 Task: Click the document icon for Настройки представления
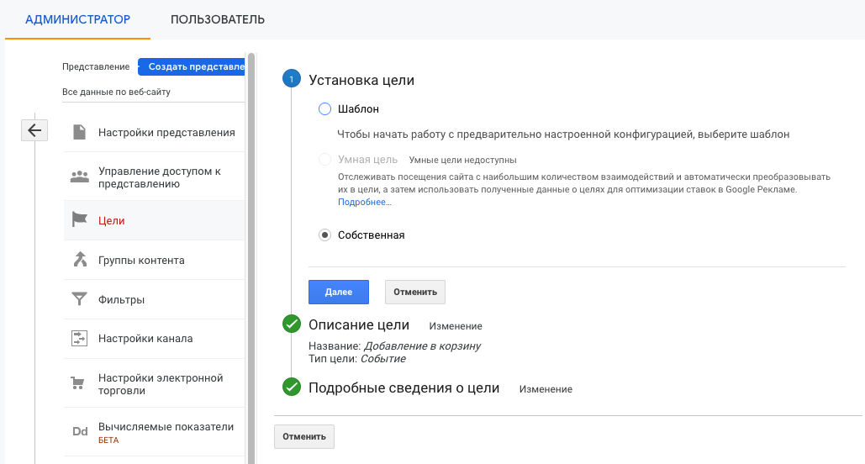point(80,132)
